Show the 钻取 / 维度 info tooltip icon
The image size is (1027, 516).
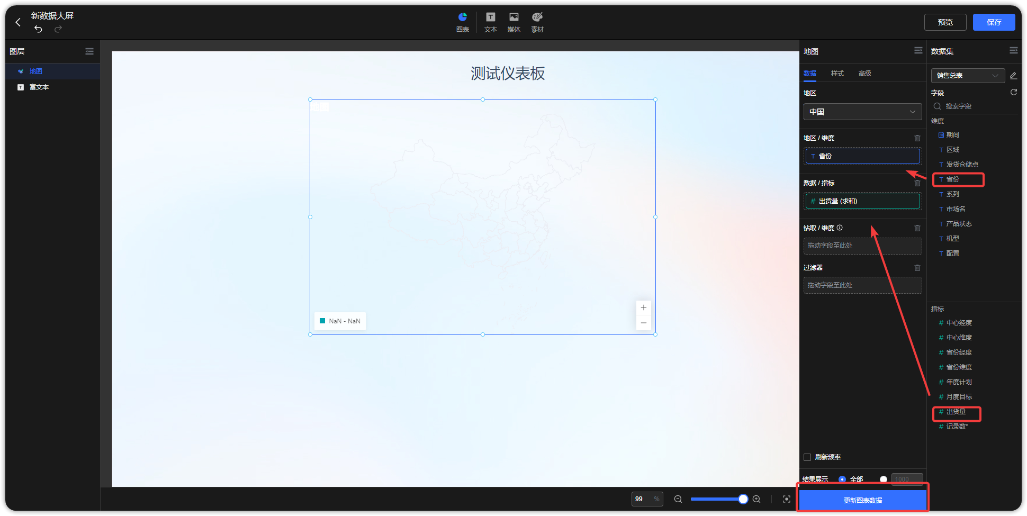[840, 228]
